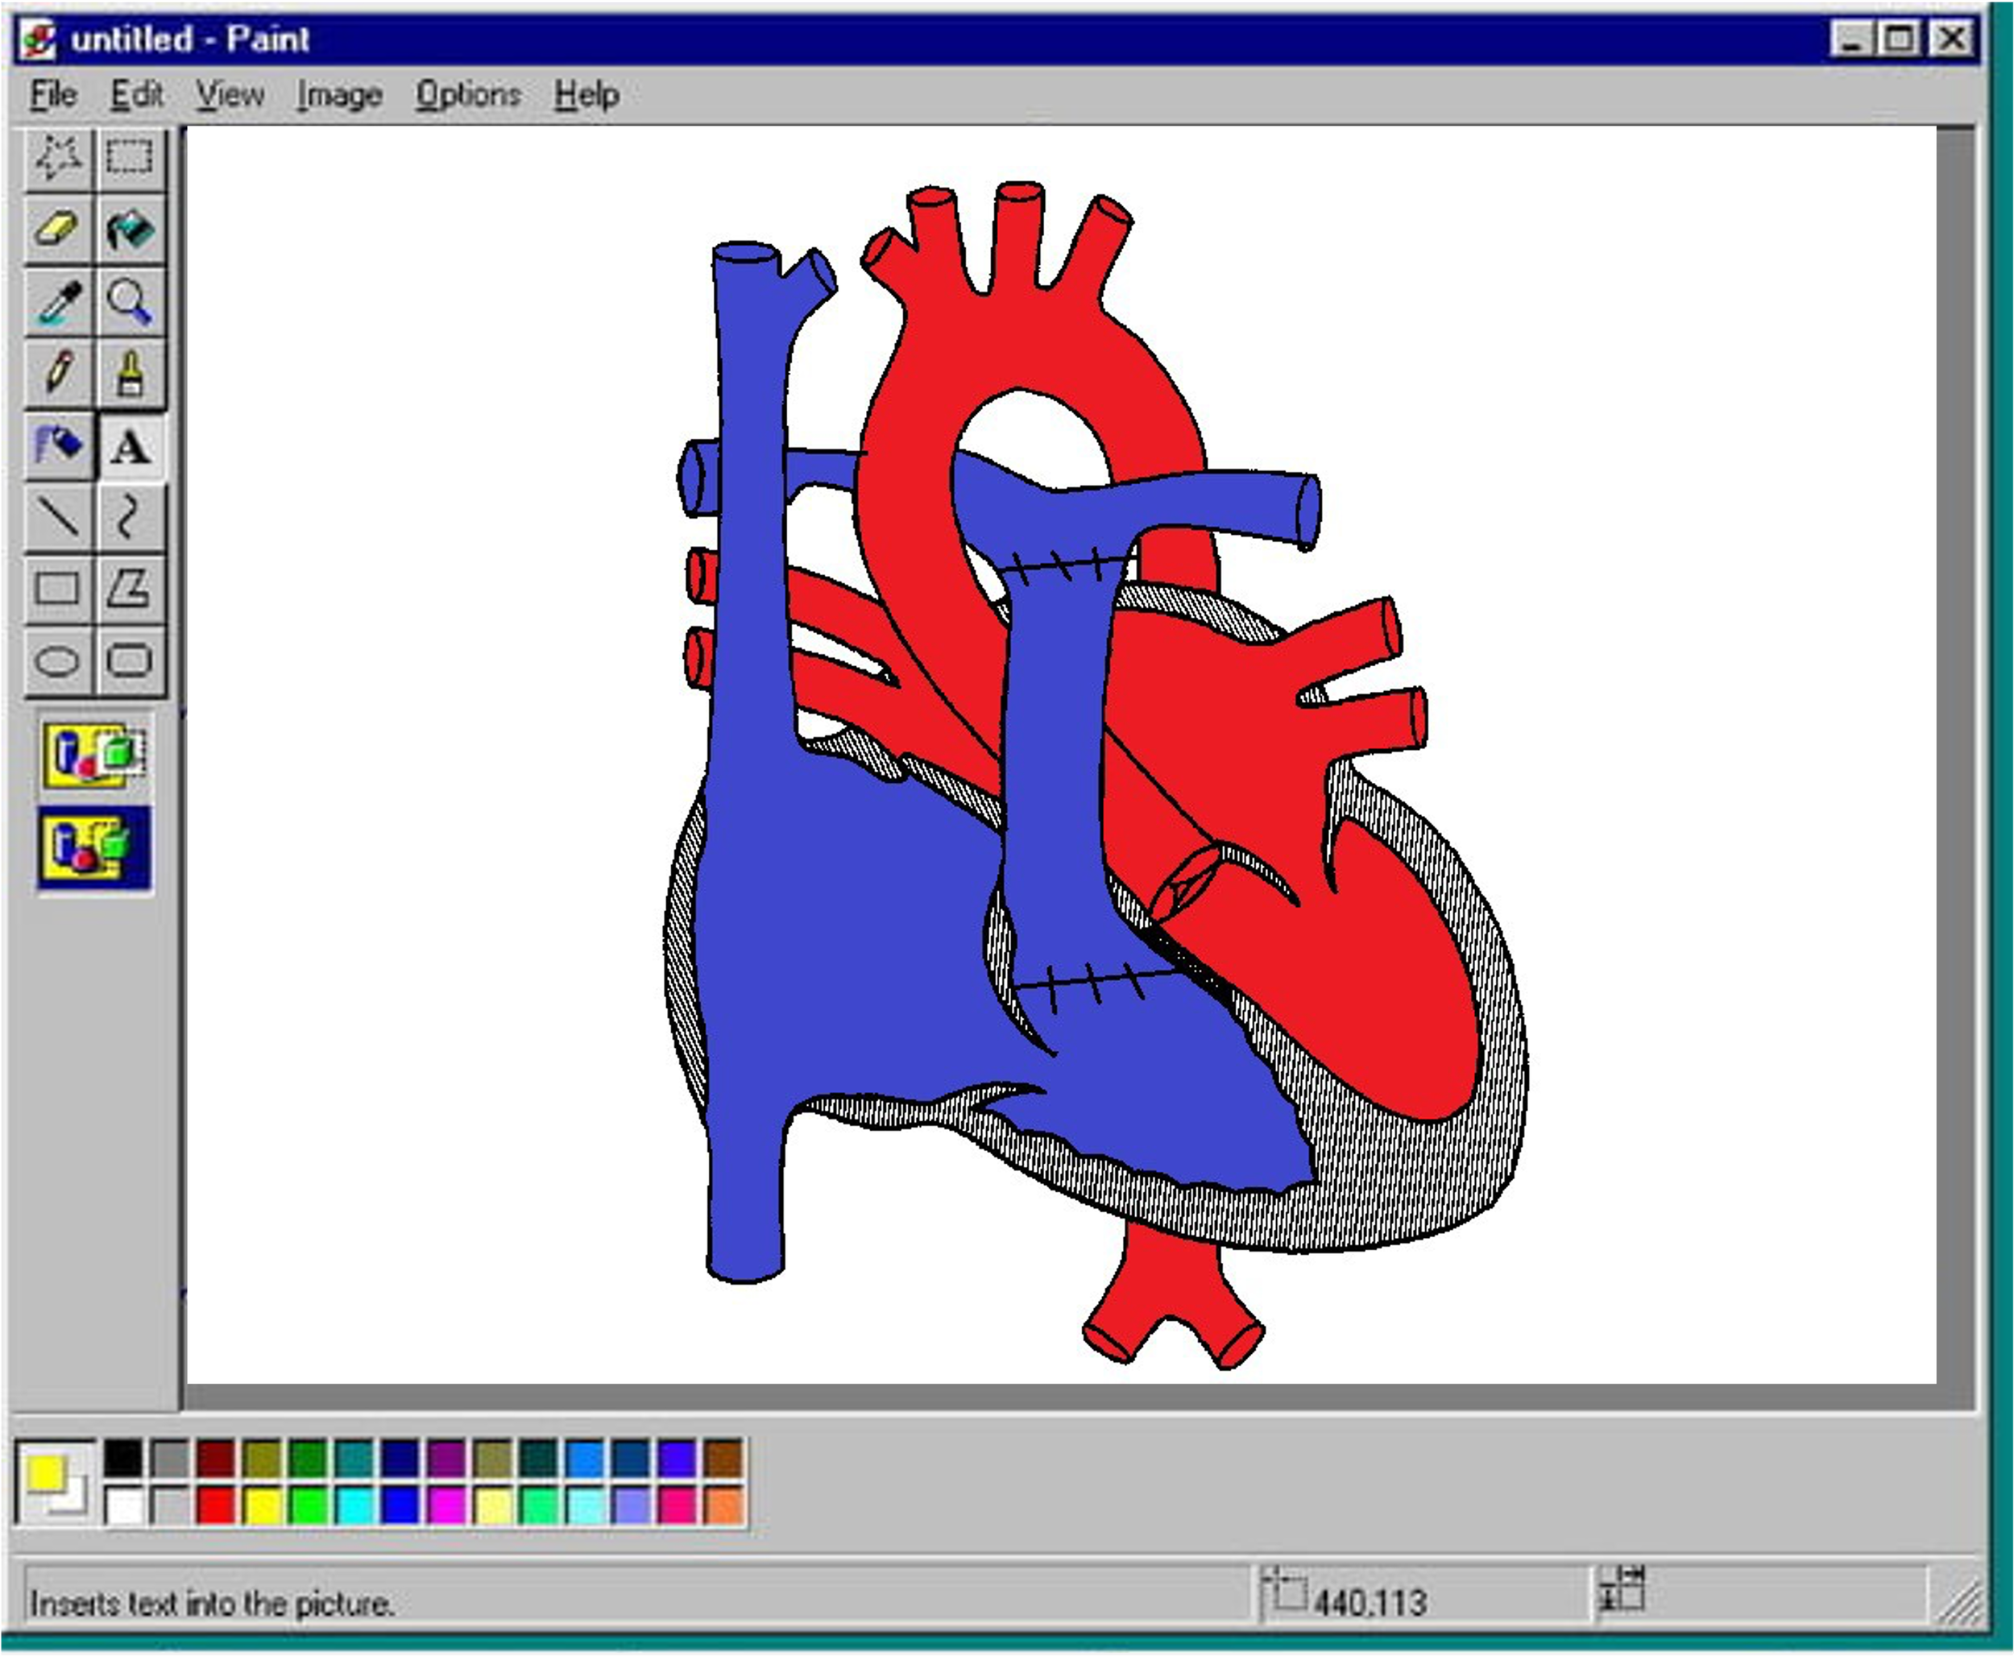Pick the Fill With Color bucket tool
The image size is (2014, 1656).
tap(130, 230)
